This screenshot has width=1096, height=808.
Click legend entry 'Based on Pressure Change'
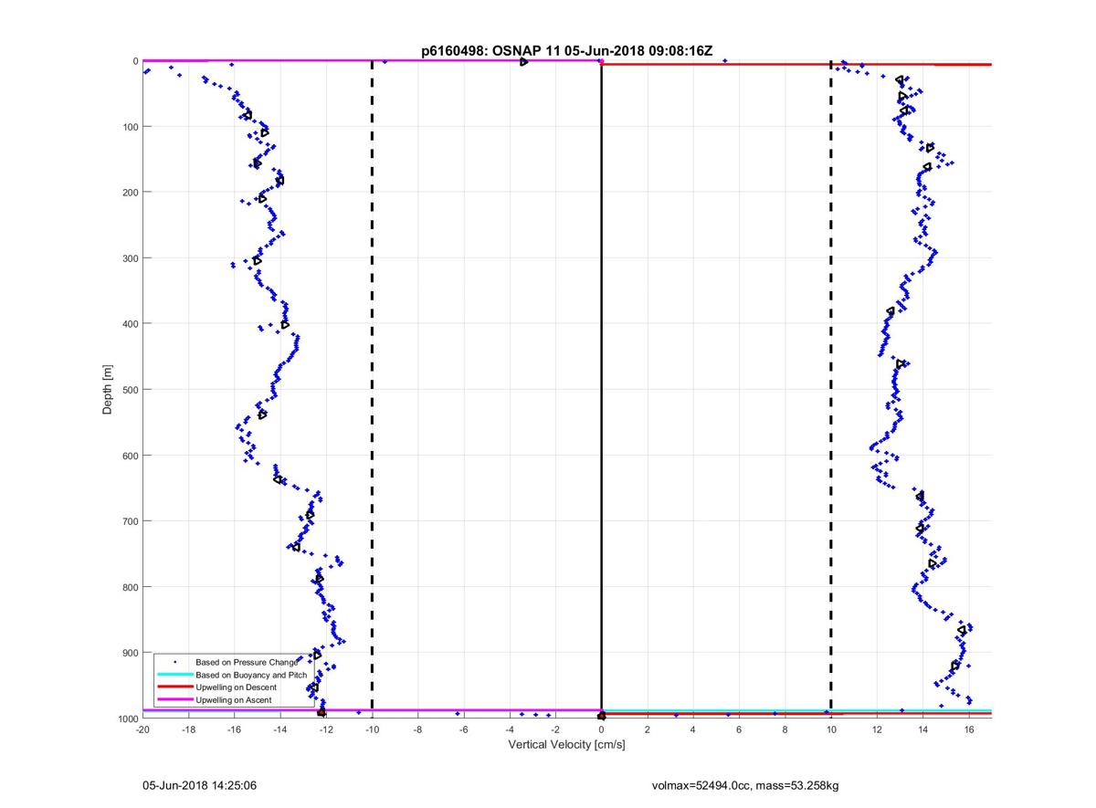pyautogui.click(x=247, y=661)
